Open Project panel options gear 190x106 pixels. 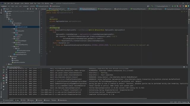[36, 9]
